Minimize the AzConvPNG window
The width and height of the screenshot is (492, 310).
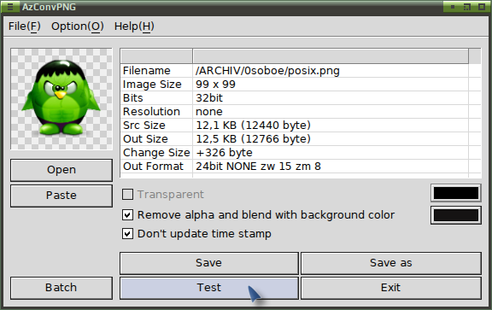453,7
